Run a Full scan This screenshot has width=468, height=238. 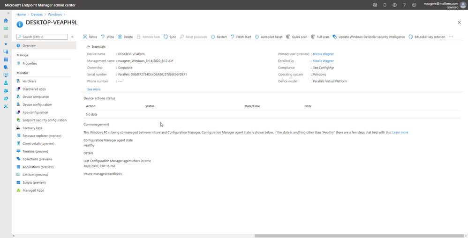point(320,37)
